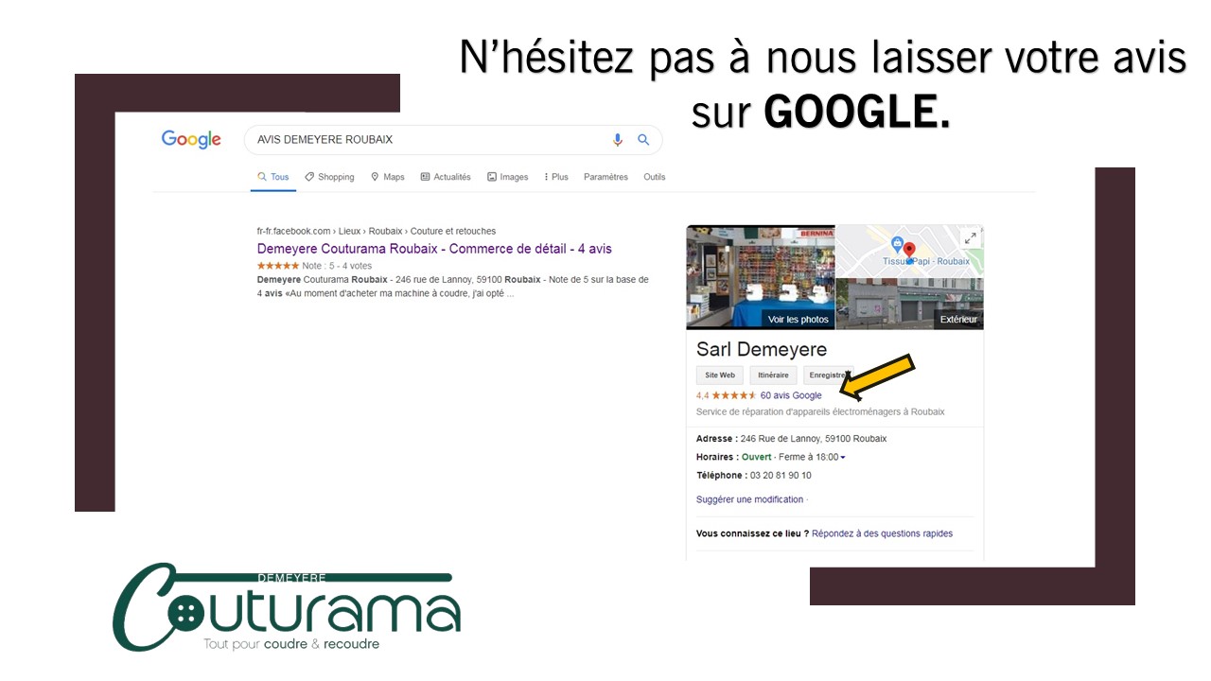Click the business category text about réparation d'appareils
Viewport: 1211px width, 681px height.
(x=820, y=412)
